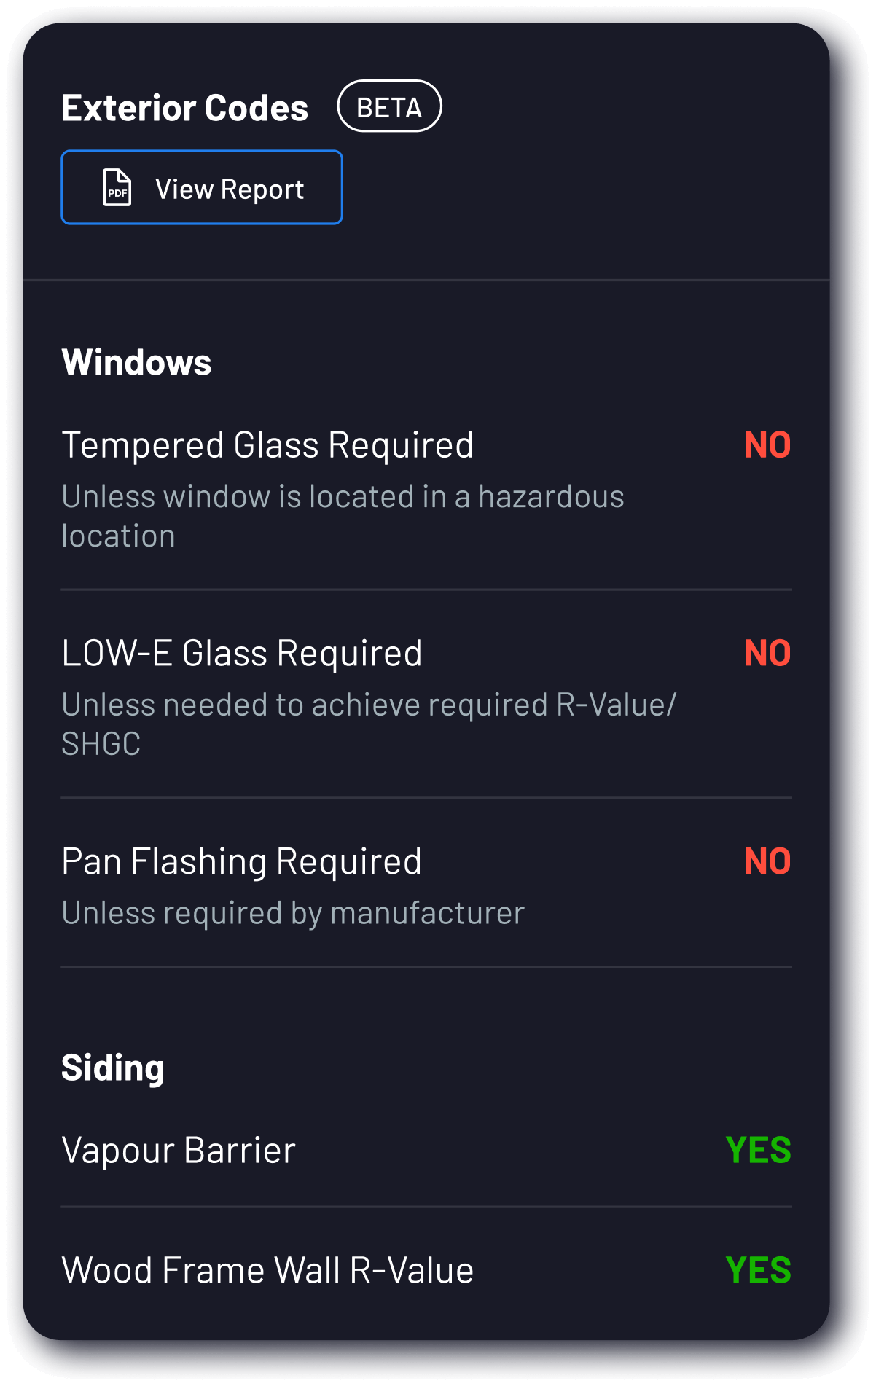The width and height of the screenshot is (876, 1386).
Task: Click the PDF document icon
Action: [117, 188]
